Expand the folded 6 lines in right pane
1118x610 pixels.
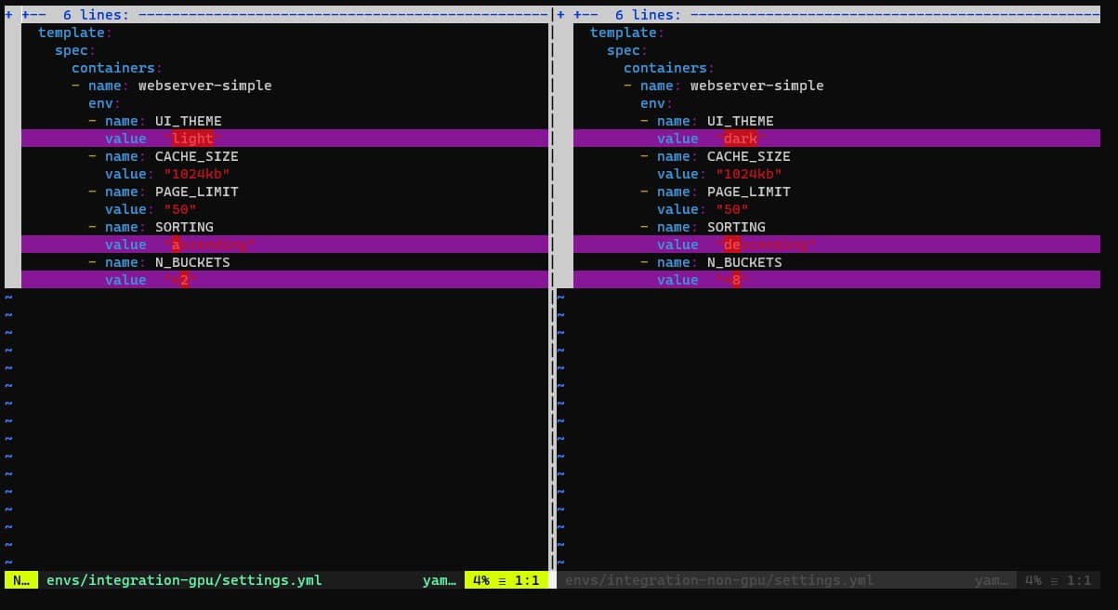(x=836, y=15)
